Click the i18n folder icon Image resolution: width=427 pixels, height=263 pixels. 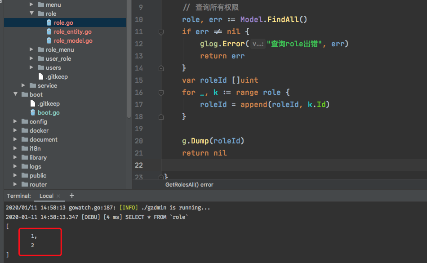click(x=25, y=148)
